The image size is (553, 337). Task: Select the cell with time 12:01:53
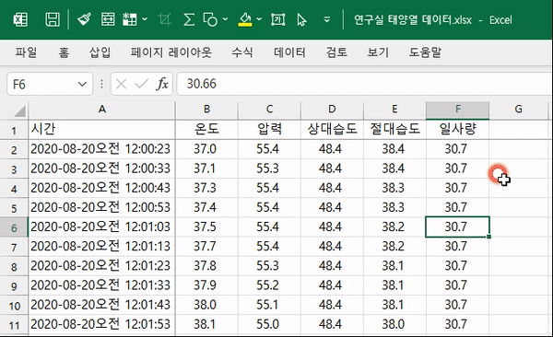coord(102,324)
